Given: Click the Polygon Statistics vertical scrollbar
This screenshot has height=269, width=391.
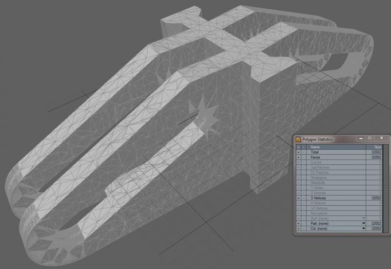Looking at the screenshot, I should pyautogui.click(x=386, y=190).
